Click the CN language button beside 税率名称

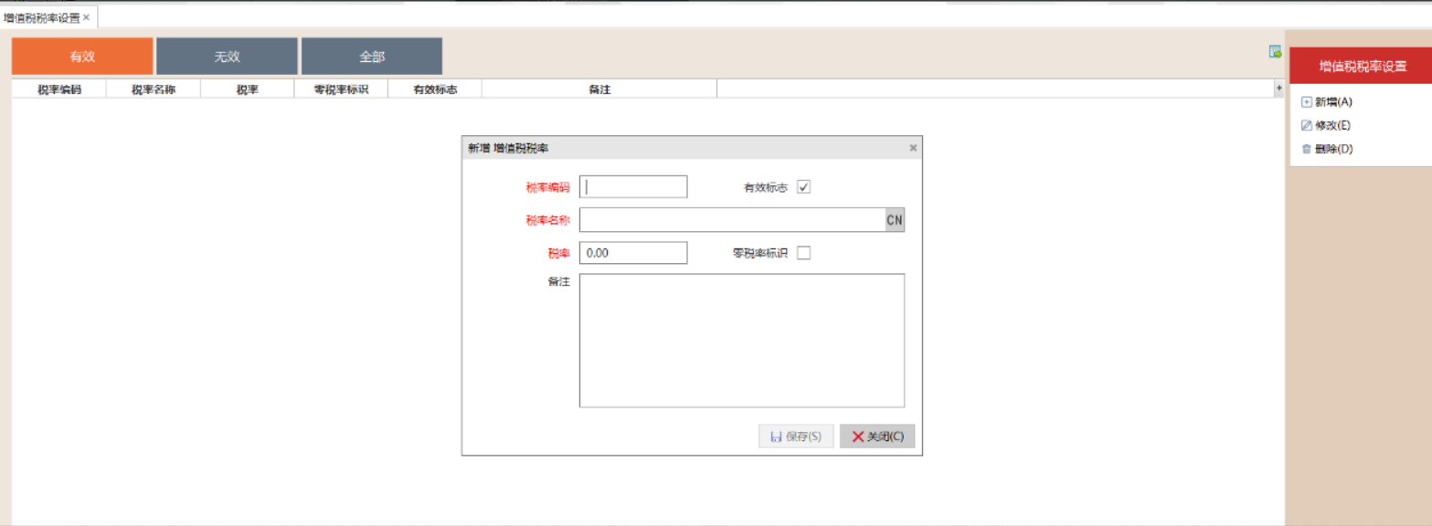pos(895,220)
